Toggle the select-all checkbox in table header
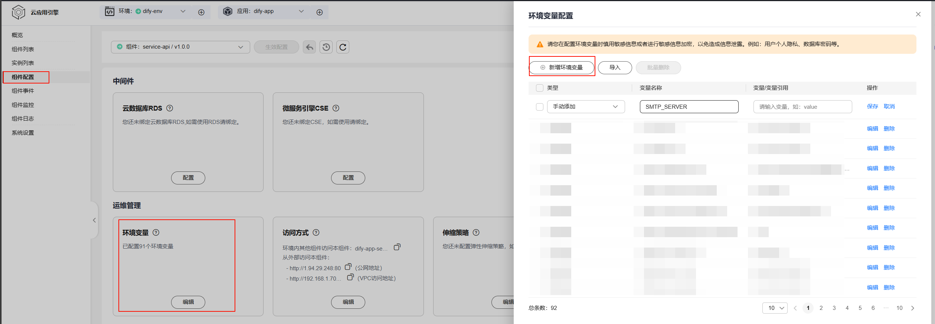 [x=540, y=88]
